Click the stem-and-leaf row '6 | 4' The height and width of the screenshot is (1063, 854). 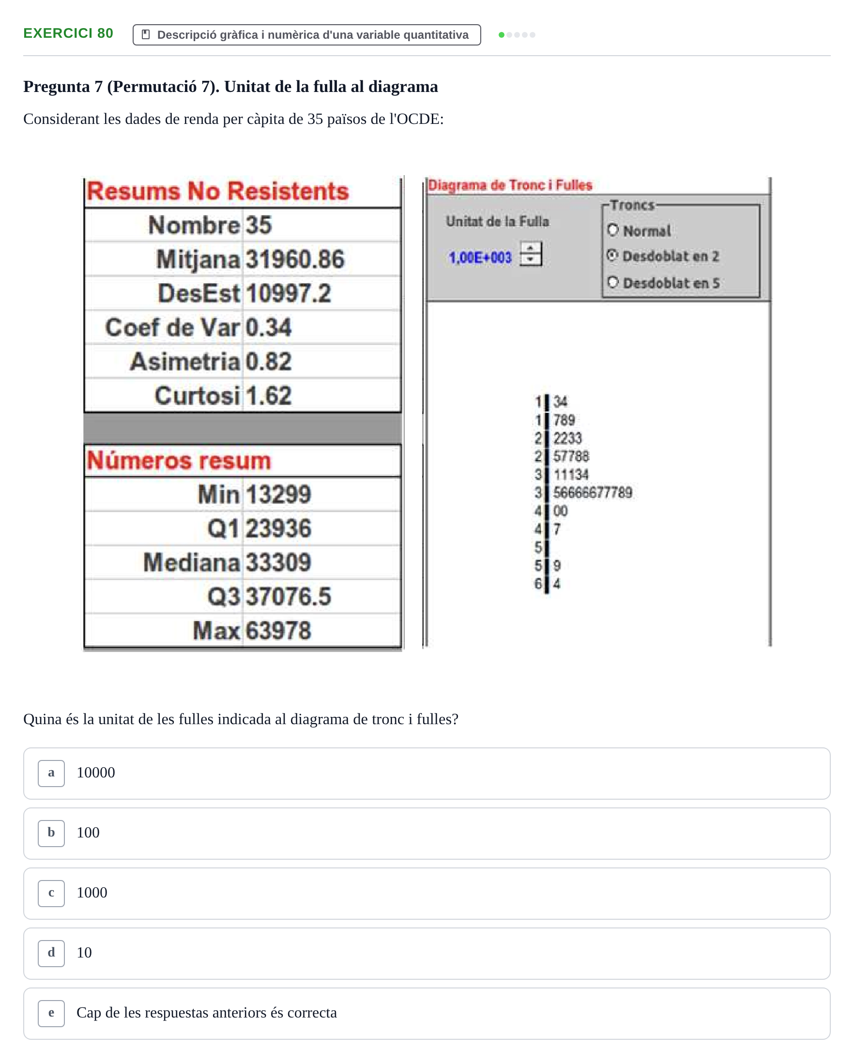click(x=548, y=584)
